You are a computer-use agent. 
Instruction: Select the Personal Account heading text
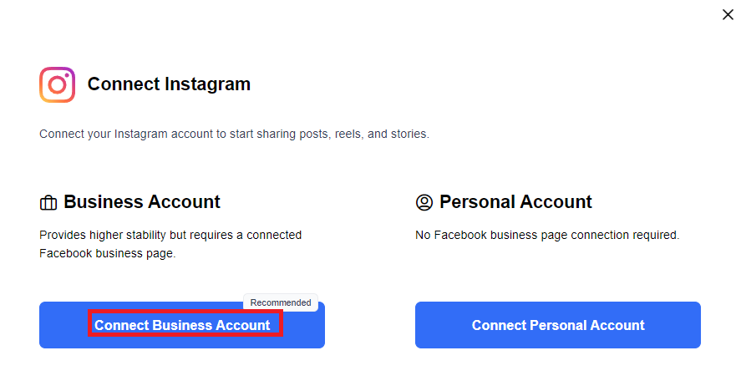515,202
